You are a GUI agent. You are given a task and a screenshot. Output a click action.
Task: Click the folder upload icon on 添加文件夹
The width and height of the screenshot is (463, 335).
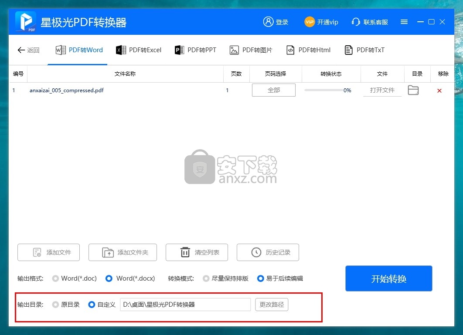tap(108, 252)
